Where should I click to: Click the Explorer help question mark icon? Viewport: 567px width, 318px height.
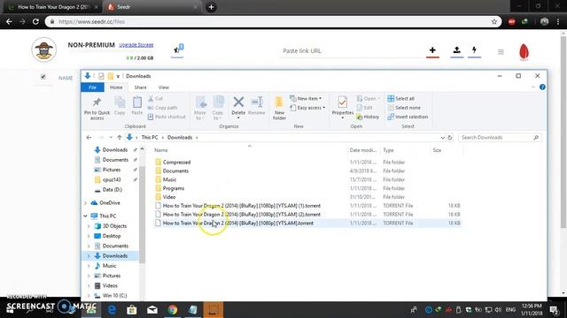pyautogui.click(x=542, y=87)
